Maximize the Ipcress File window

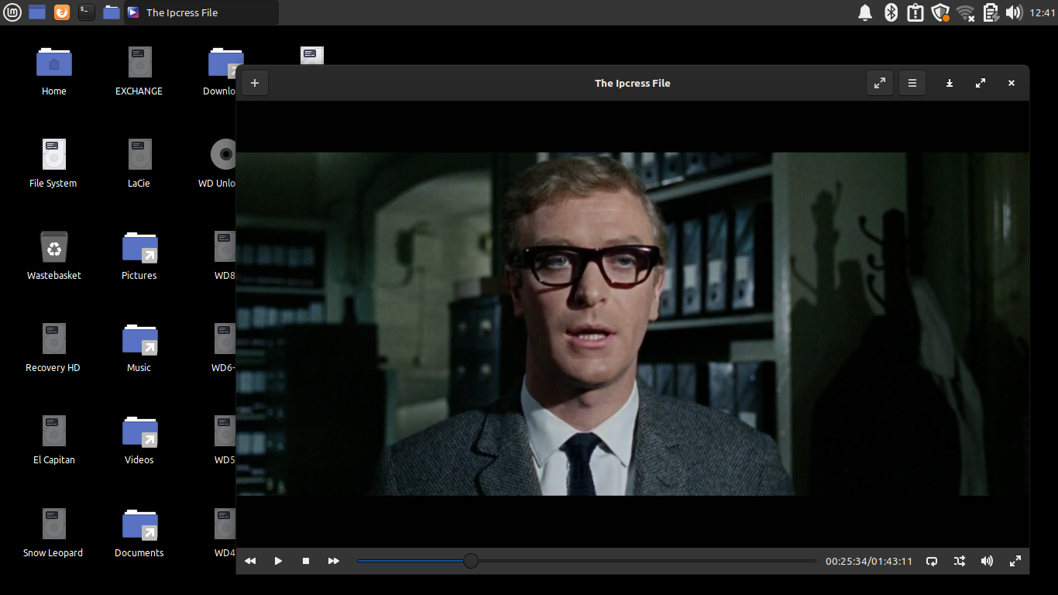tap(981, 83)
